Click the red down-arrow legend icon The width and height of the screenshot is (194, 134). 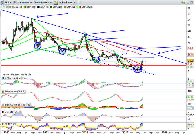coord(3,7)
